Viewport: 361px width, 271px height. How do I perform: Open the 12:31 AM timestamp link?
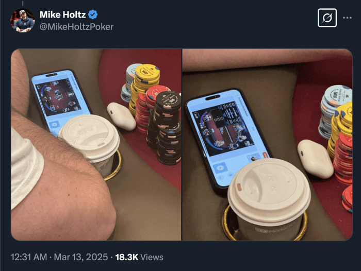[29, 257]
